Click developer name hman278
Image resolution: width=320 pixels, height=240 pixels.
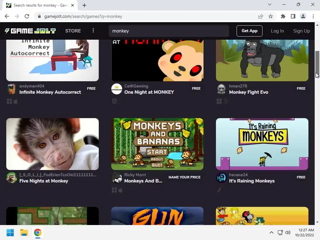pos(238,86)
